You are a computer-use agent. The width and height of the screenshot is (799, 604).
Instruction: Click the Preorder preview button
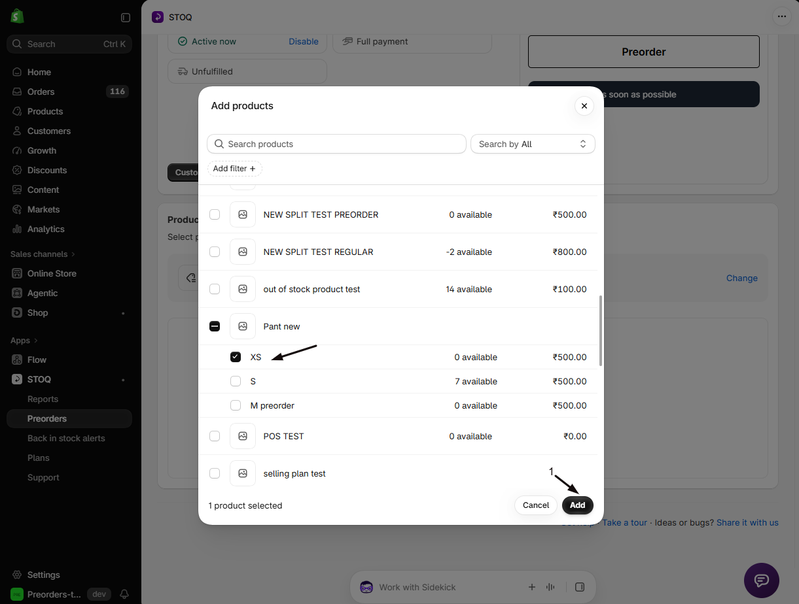[x=644, y=52]
